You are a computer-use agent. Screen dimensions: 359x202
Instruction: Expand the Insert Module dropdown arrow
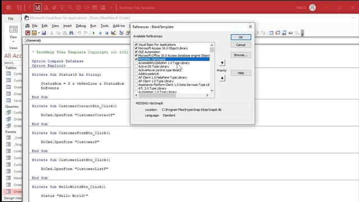tap(39, 33)
